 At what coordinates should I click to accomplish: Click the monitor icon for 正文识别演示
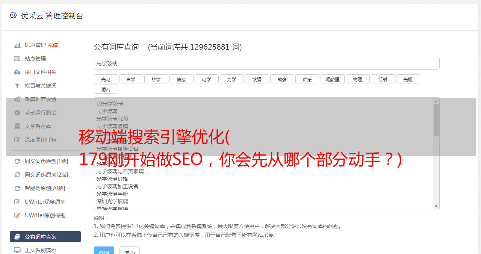pyautogui.click(x=17, y=250)
